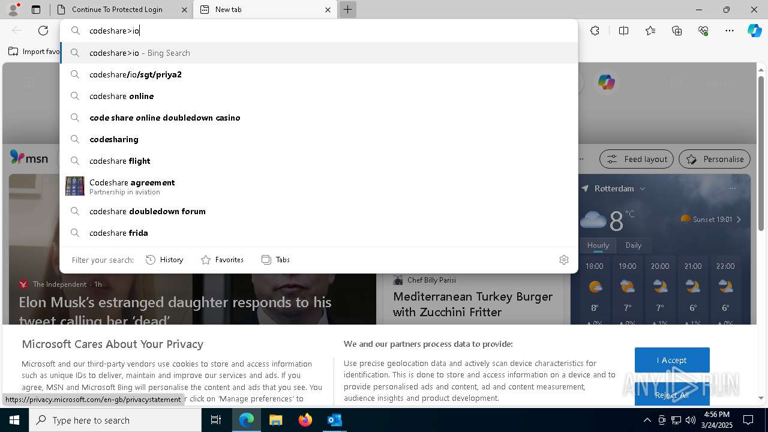768x432 pixels.
Task: Refresh the page with reload icon
Action: pos(43,31)
